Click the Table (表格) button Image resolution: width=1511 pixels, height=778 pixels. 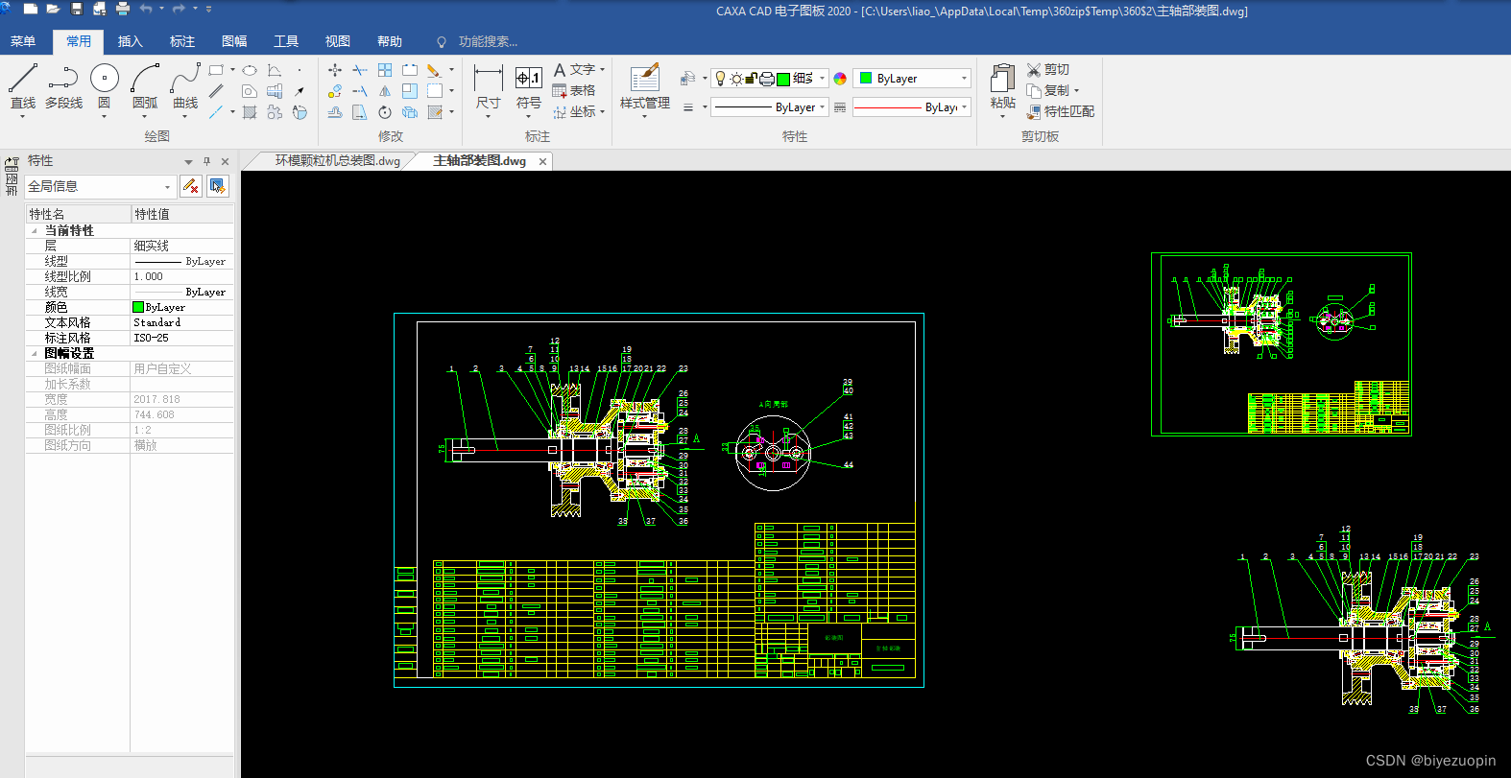point(574,91)
